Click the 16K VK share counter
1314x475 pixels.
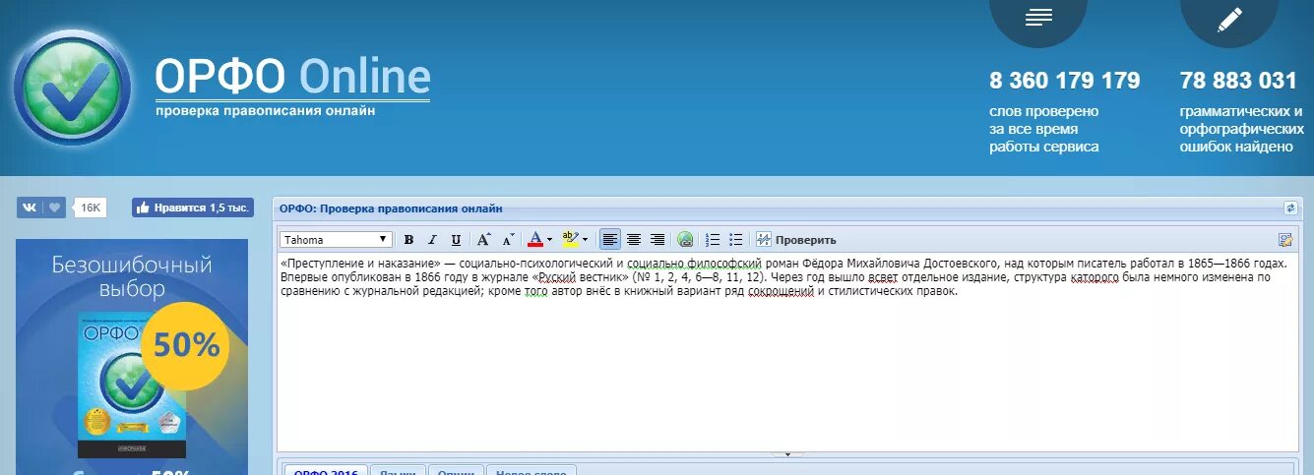coord(91,208)
